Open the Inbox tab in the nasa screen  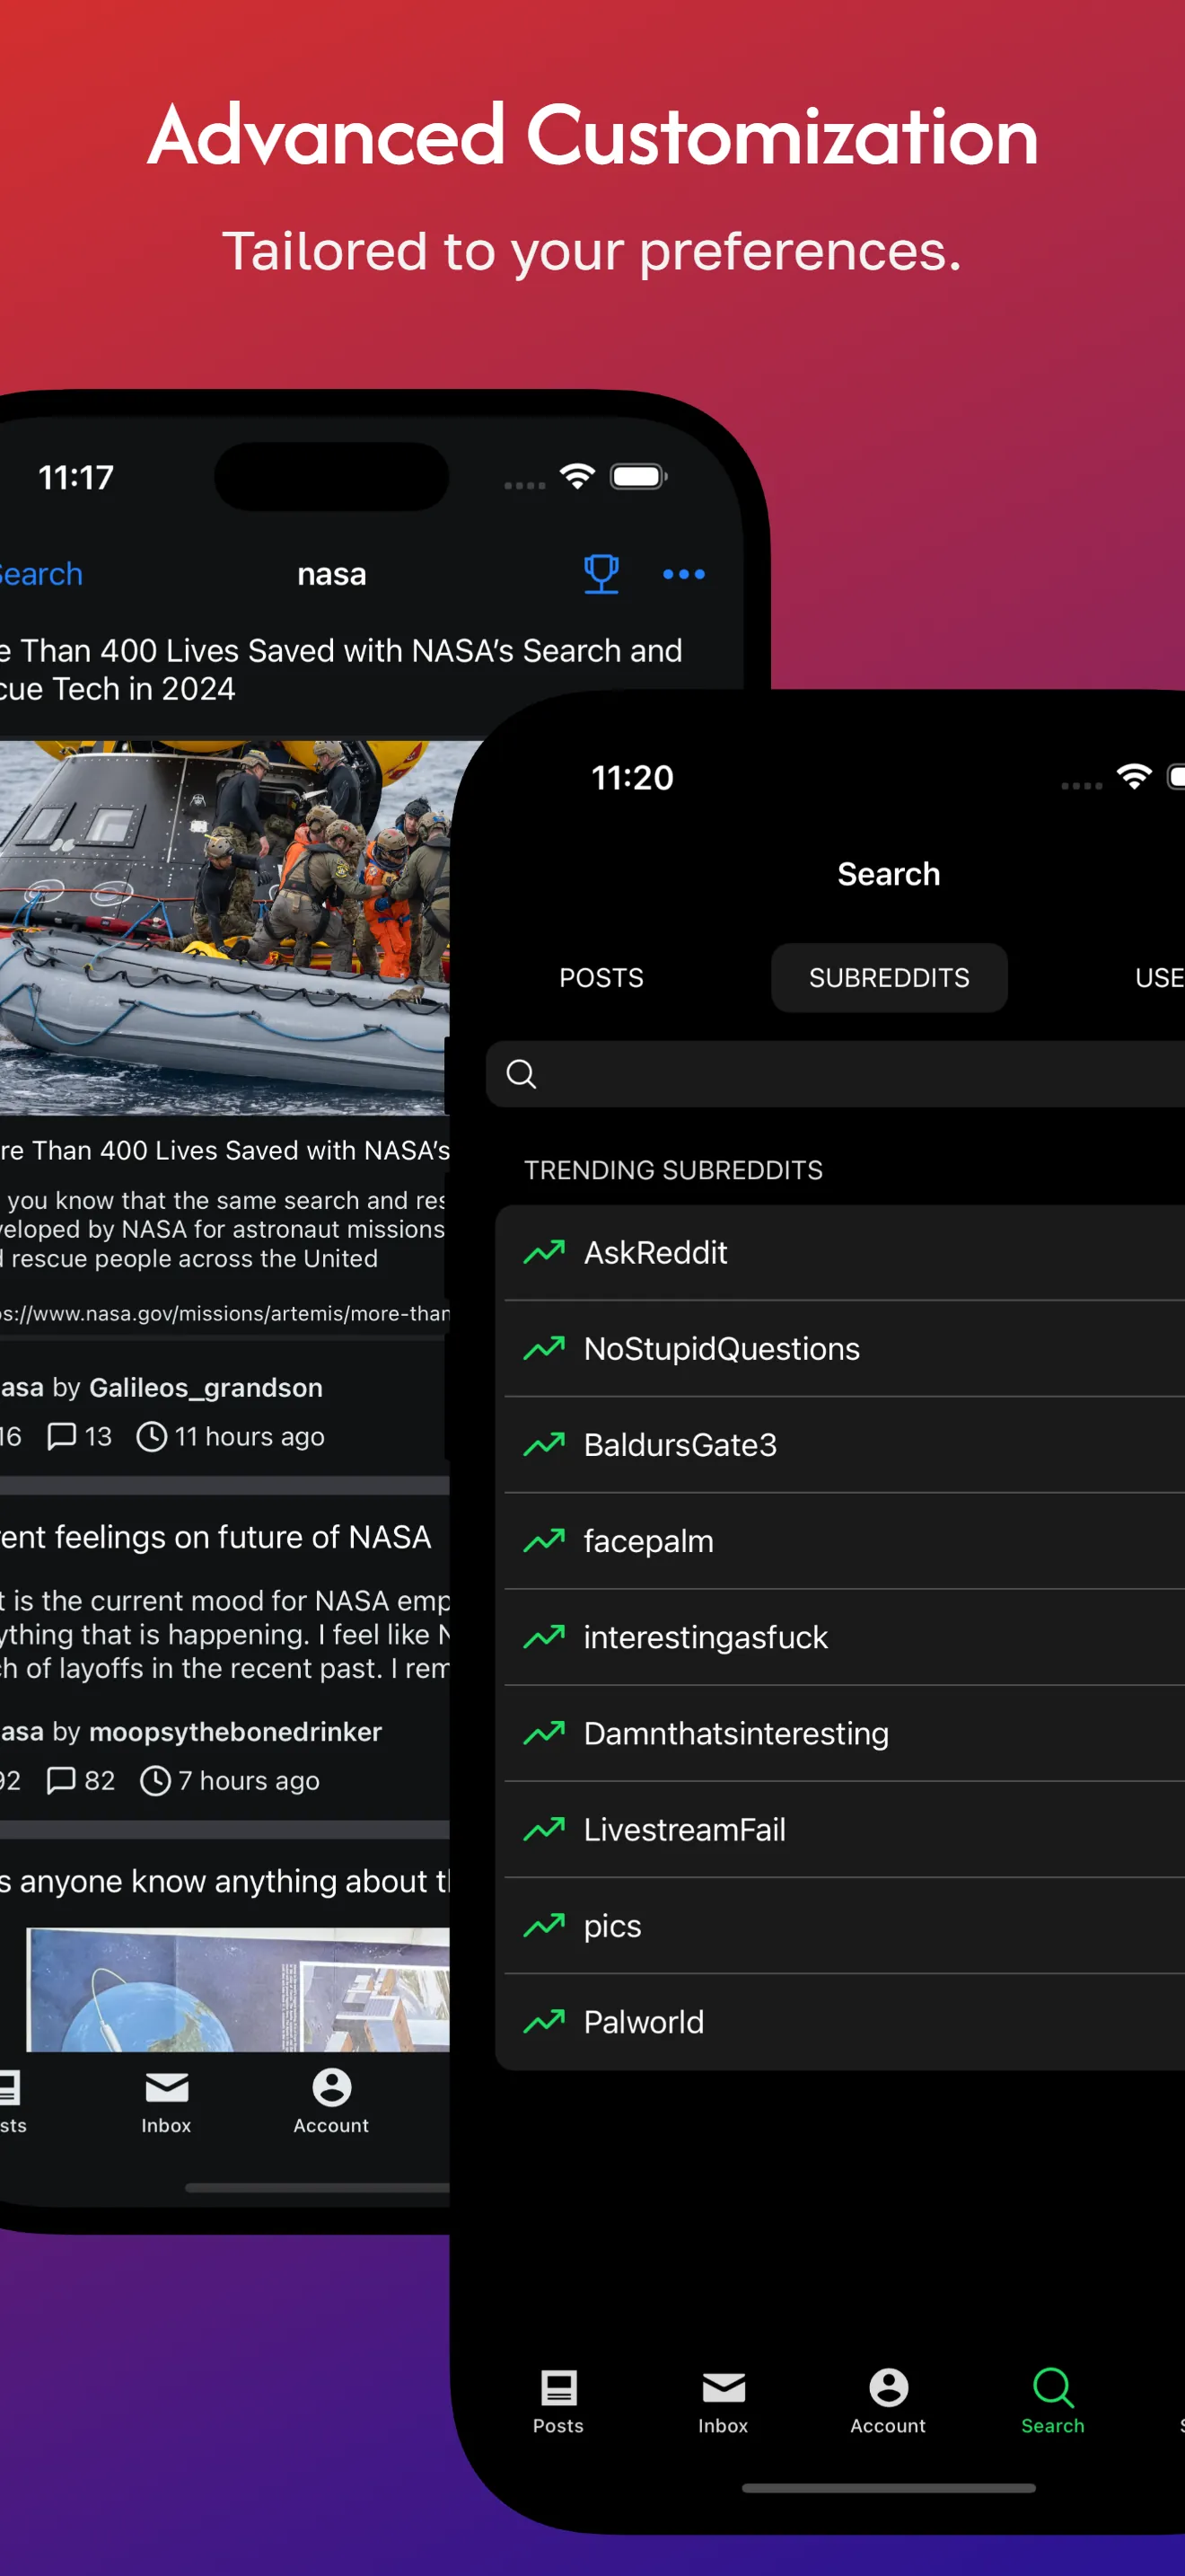(x=166, y=2103)
